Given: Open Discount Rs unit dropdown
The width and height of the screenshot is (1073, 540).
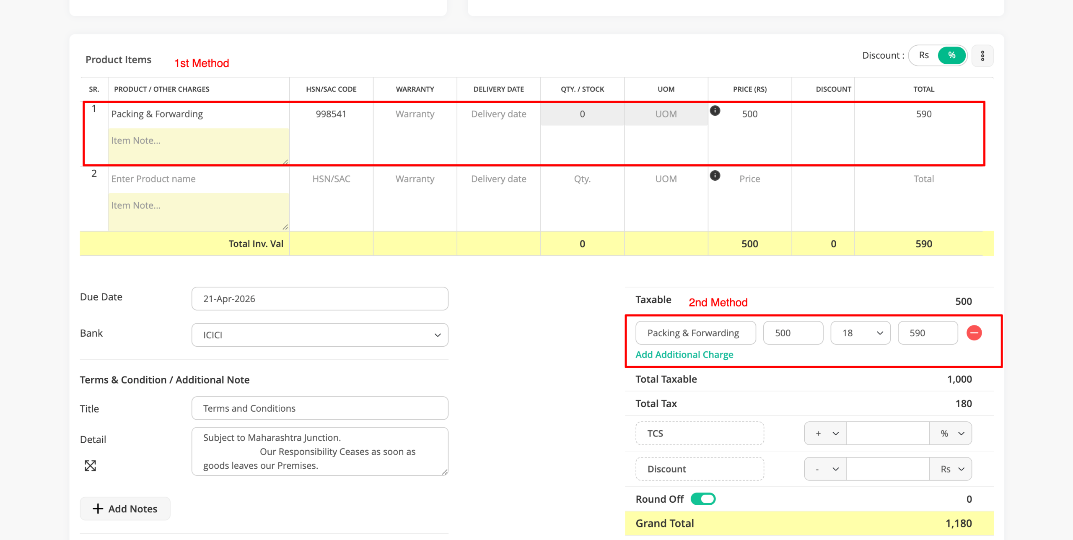Looking at the screenshot, I should [950, 469].
